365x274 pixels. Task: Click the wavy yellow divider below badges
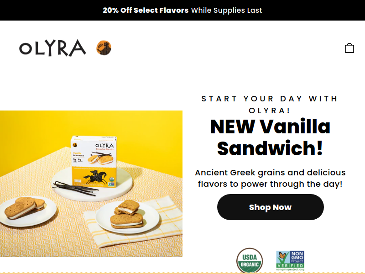coord(182,273)
